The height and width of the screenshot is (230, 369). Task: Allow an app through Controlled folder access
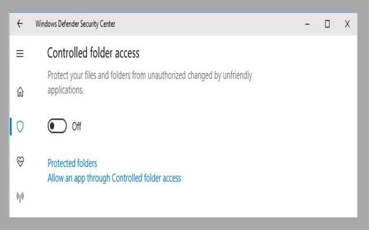click(114, 178)
